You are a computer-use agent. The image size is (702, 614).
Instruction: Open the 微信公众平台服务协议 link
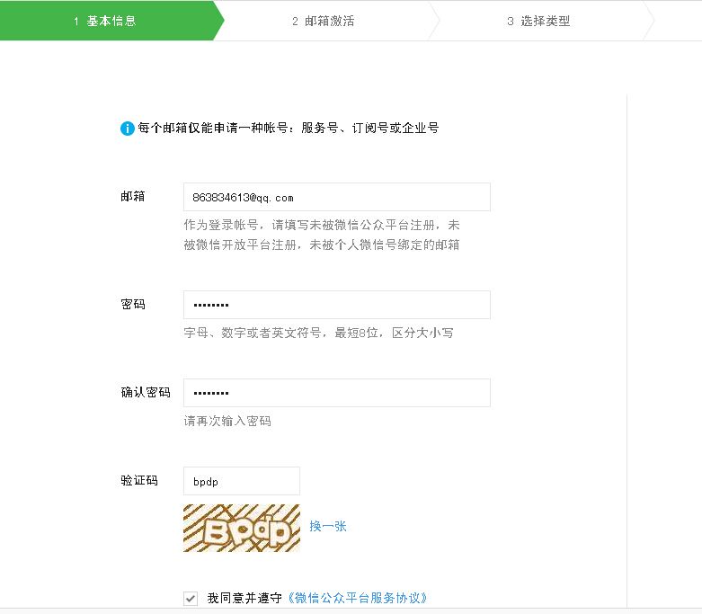(357, 598)
